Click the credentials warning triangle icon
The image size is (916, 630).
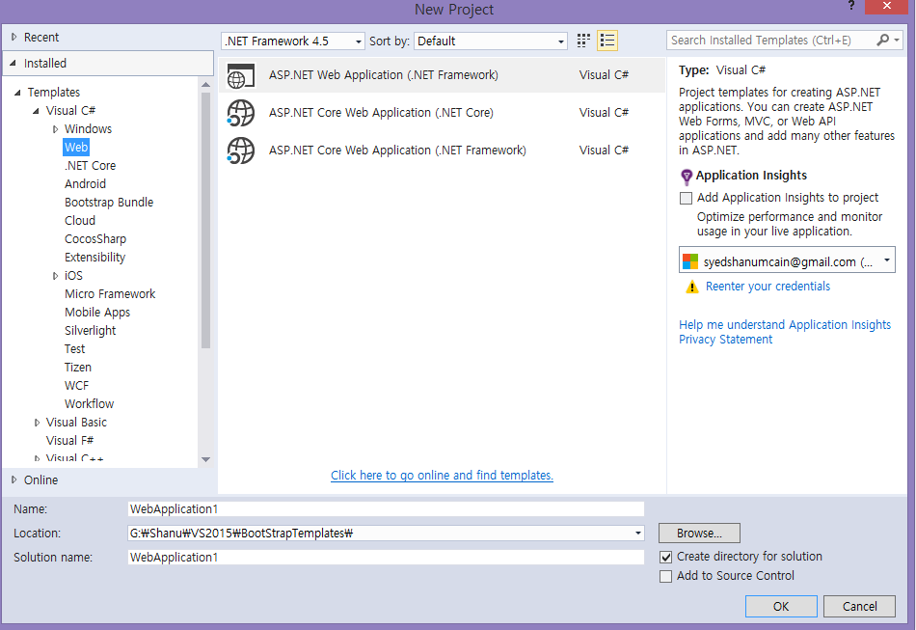tap(691, 287)
